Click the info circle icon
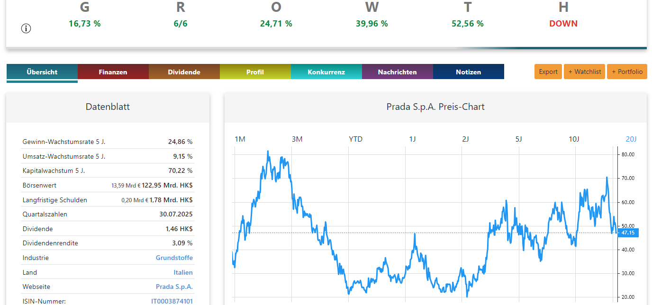This screenshot has width=652, height=305. [x=26, y=28]
